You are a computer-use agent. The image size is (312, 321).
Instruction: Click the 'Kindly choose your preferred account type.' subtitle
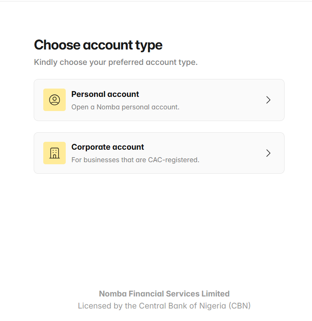116,62
